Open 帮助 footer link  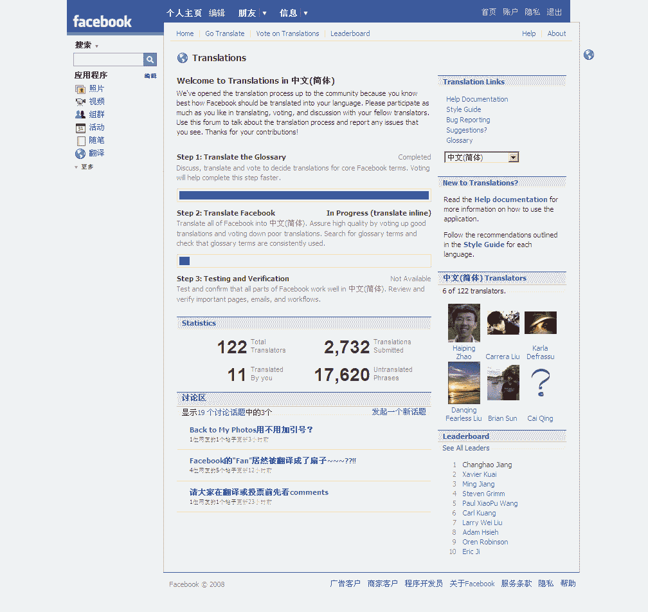point(568,584)
